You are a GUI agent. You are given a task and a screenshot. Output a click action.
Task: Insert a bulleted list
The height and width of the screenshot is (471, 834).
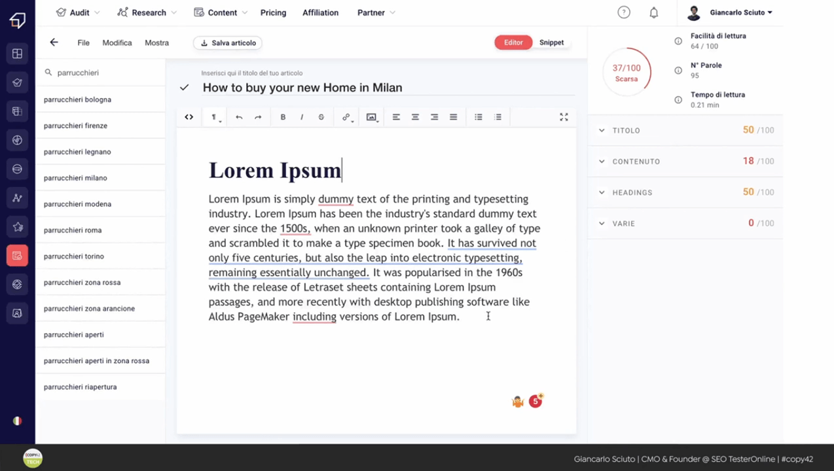click(479, 117)
